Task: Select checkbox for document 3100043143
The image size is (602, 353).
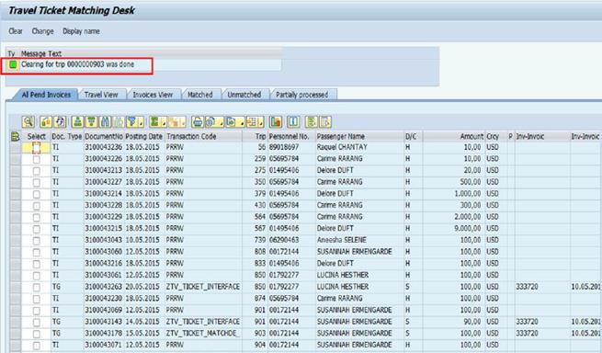Action: pyautogui.click(x=37, y=323)
